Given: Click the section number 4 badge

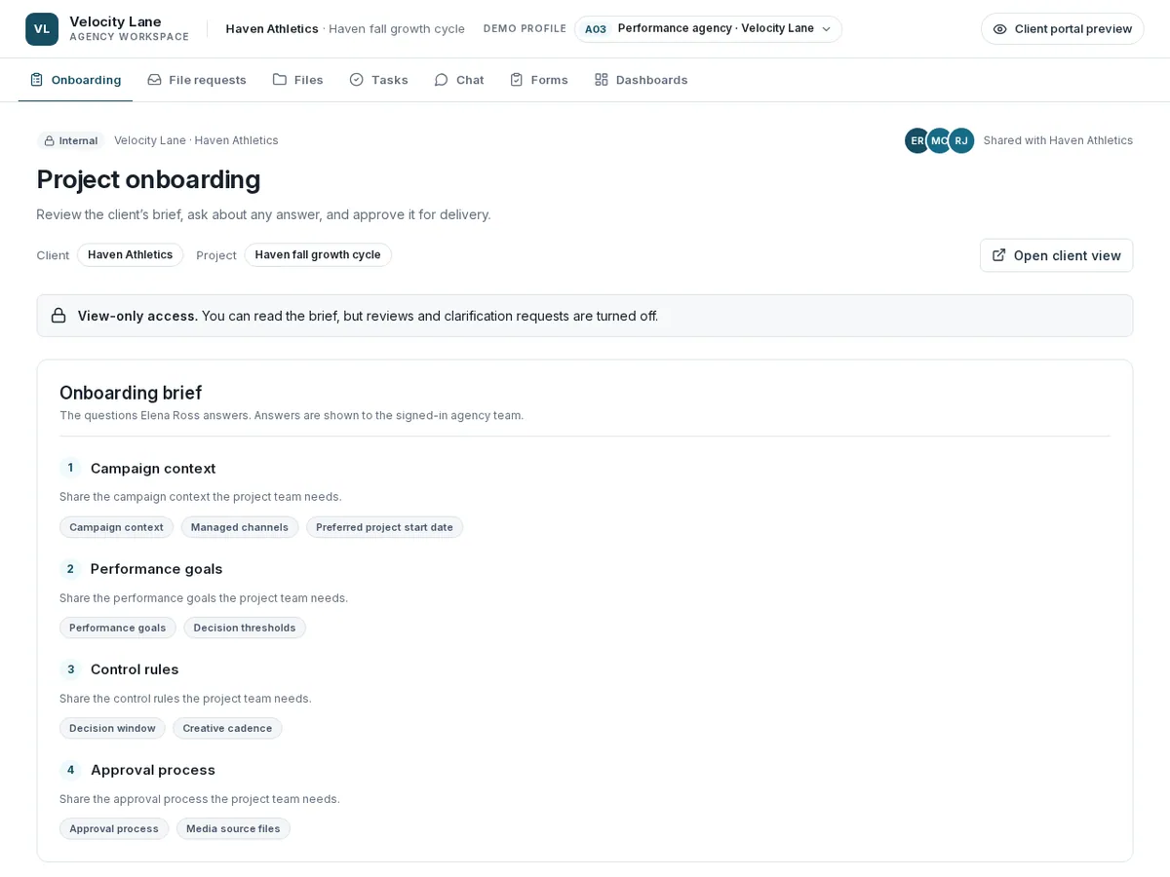Looking at the screenshot, I should point(70,770).
